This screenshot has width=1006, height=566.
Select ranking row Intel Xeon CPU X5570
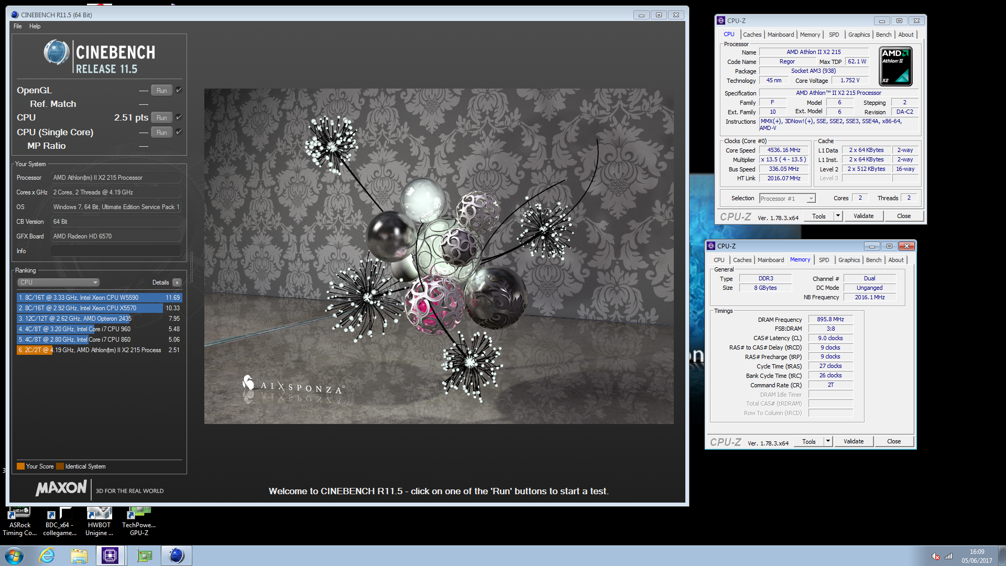pyautogui.click(x=99, y=308)
